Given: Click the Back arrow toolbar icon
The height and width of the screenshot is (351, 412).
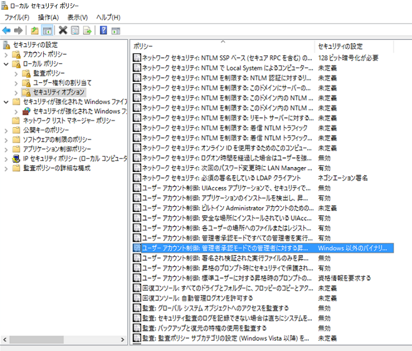Looking at the screenshot, I should pos(6,30).
